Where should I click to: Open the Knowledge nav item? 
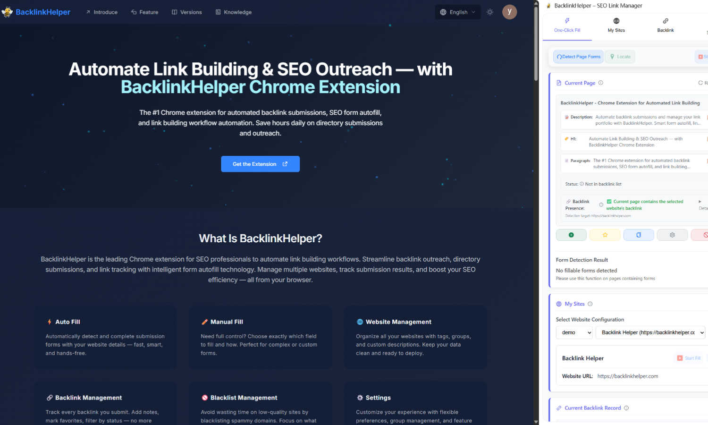[234, 12]
